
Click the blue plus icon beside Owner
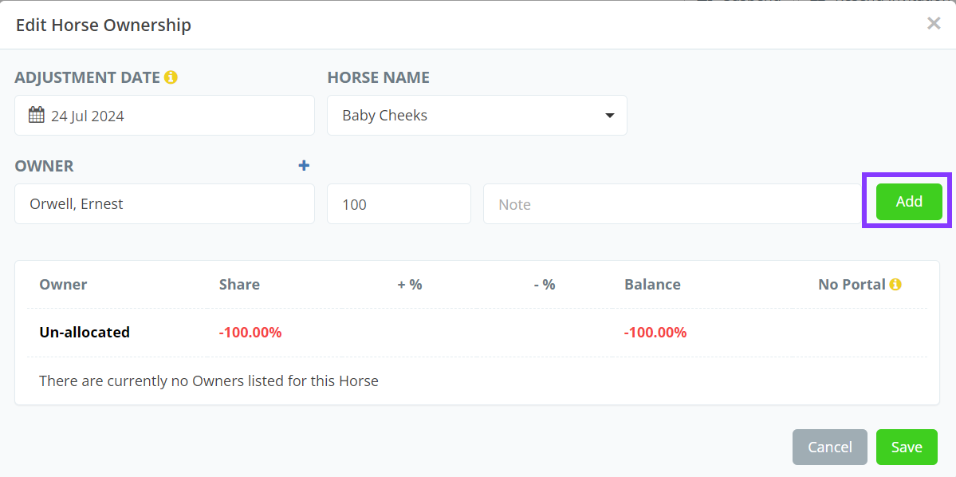304,165
